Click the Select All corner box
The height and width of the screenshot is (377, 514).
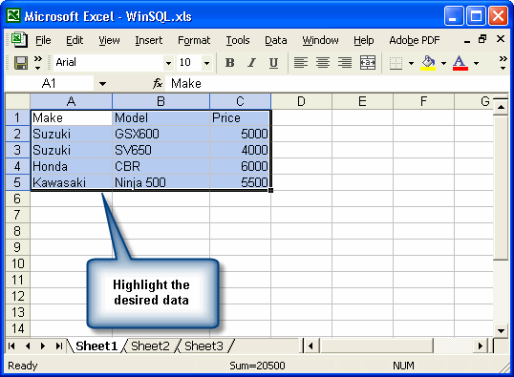coord(18,101)
